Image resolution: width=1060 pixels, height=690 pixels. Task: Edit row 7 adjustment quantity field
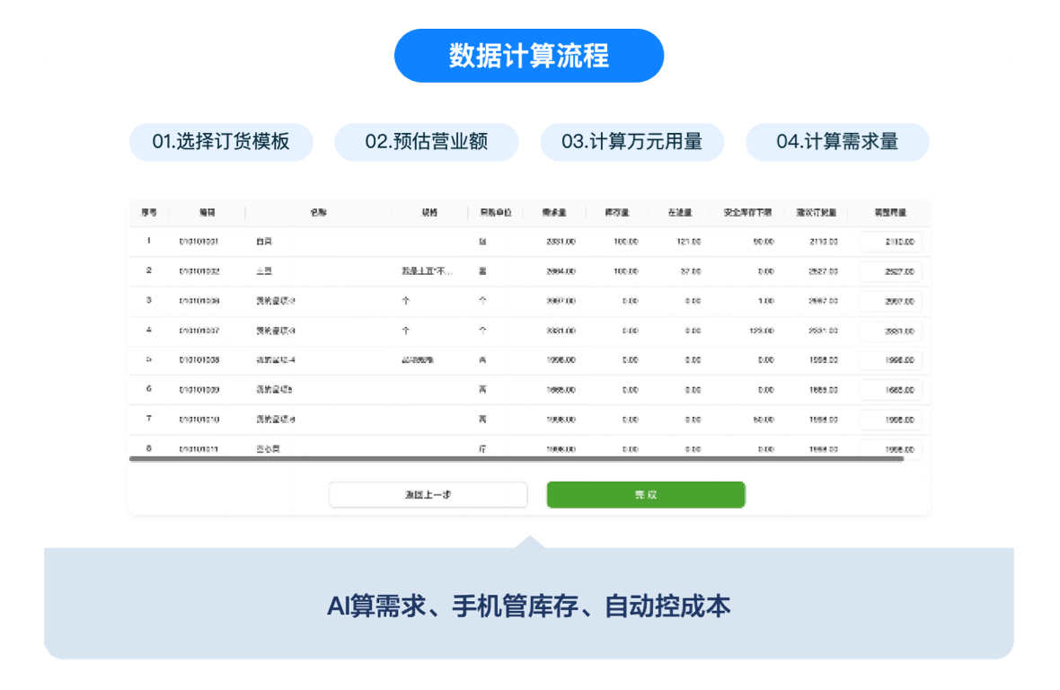[891, 420]
